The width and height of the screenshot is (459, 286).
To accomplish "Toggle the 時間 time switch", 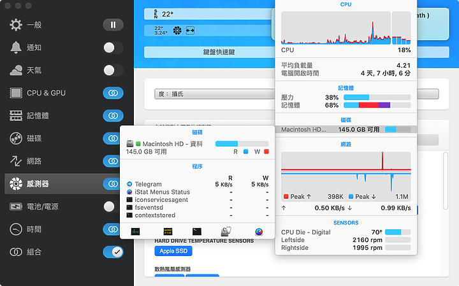I will point(112,229).
